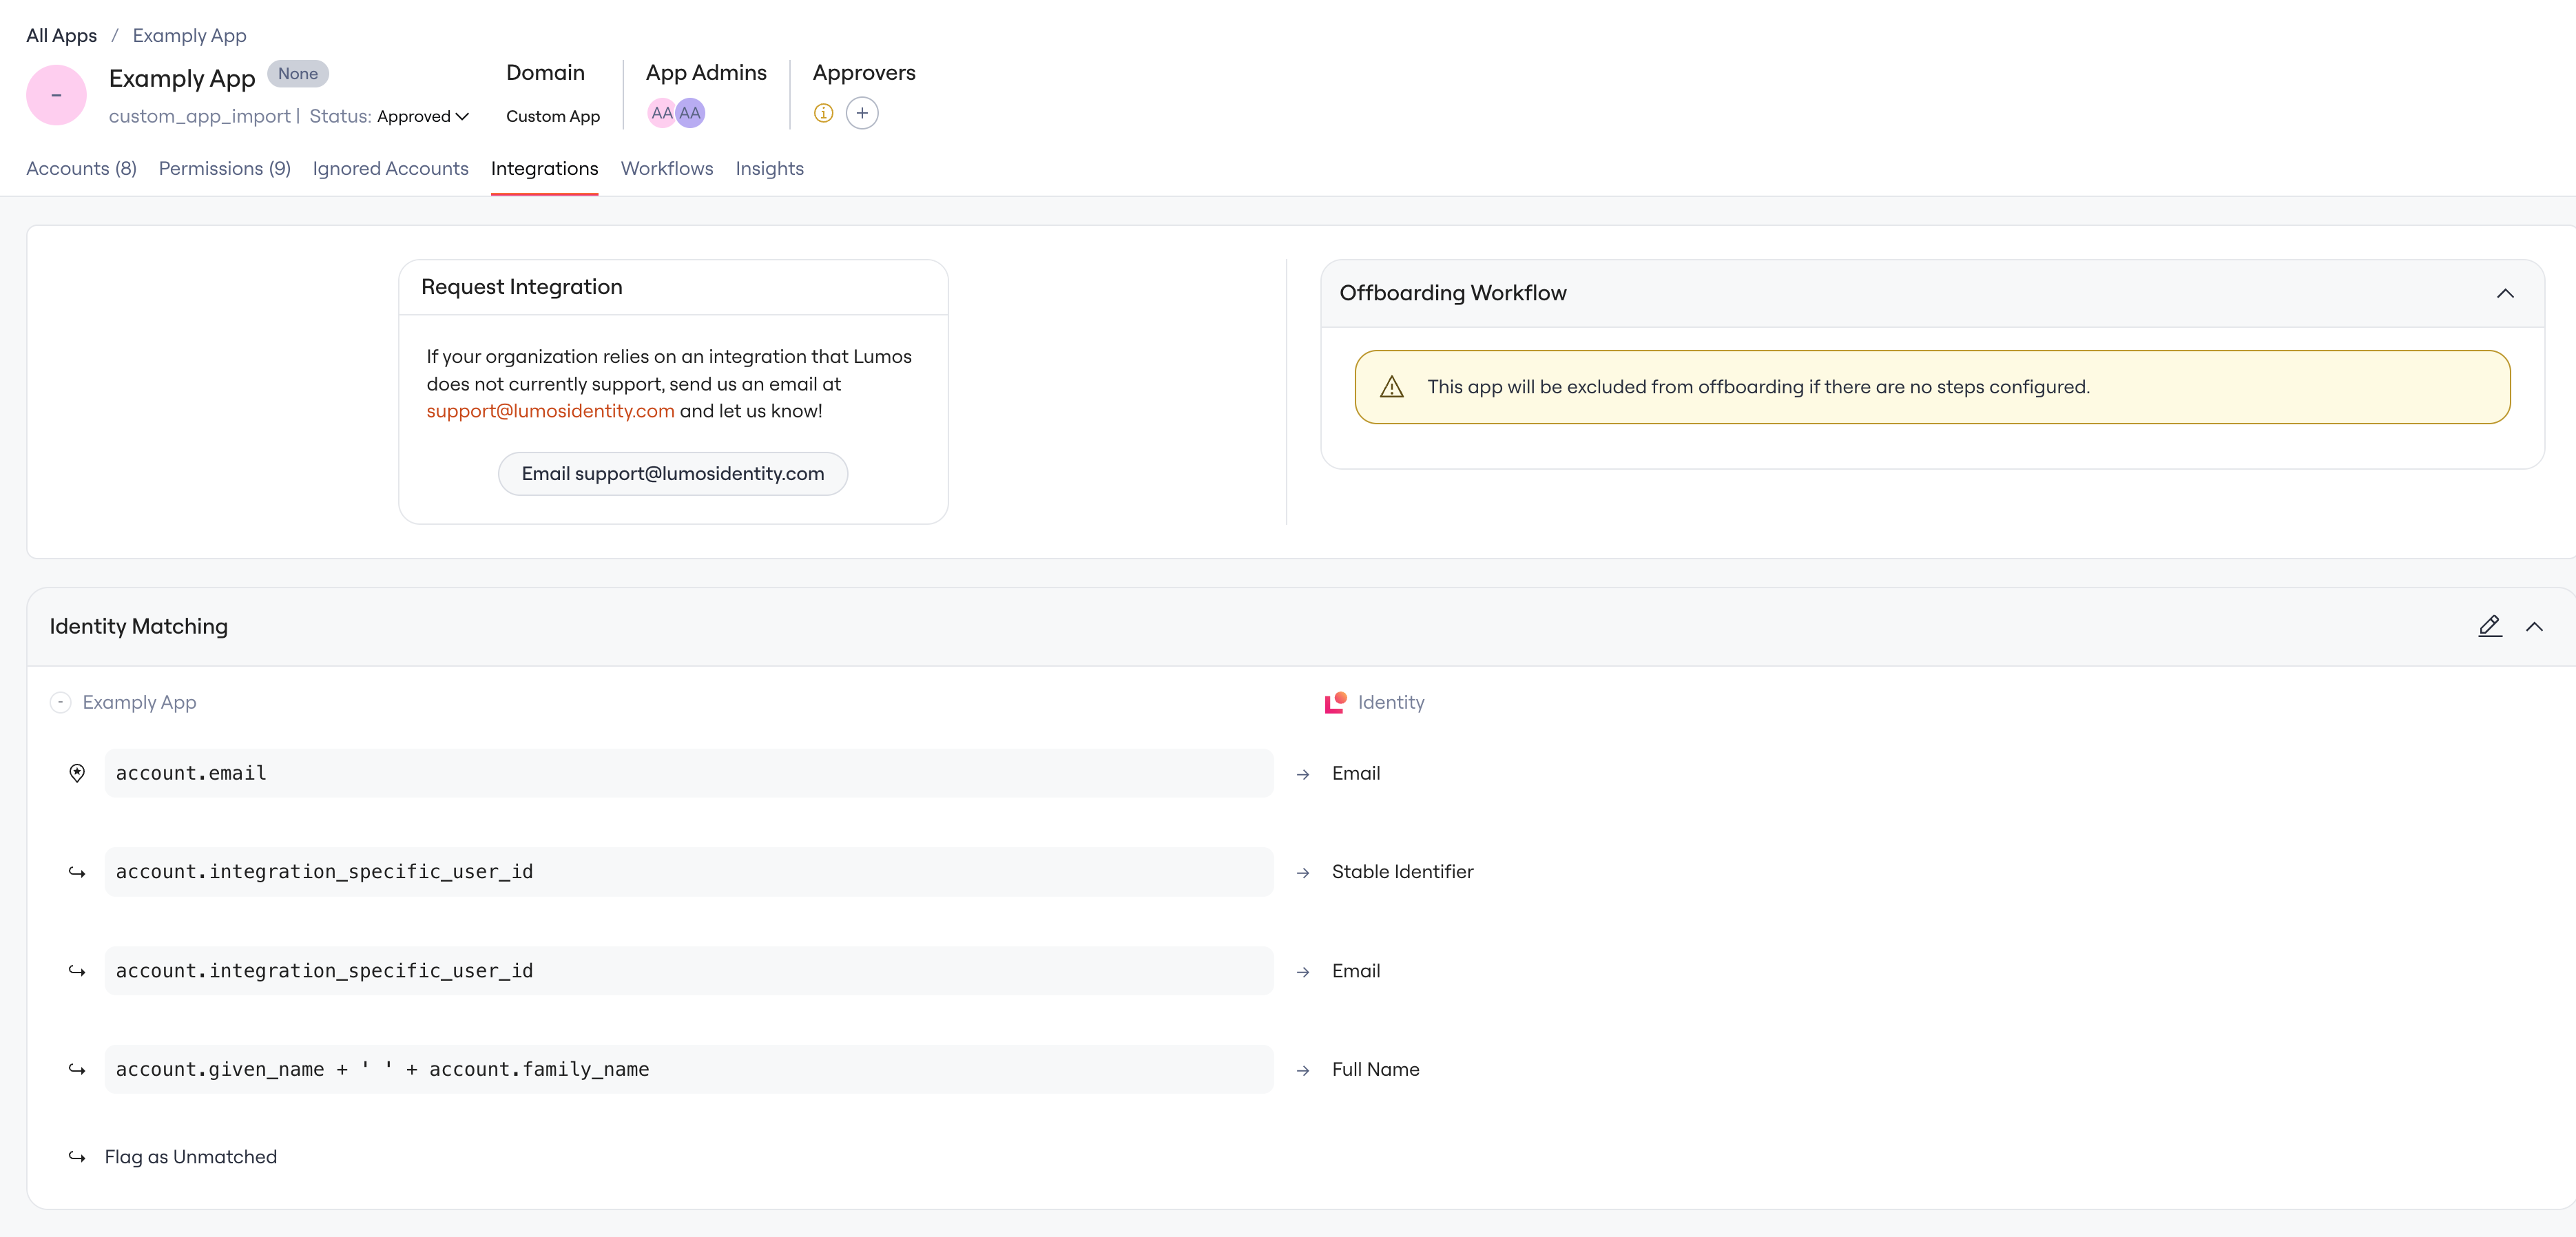The width and height of the screenshot is (2576, 1237).
Task: Click the Full Name identity label
Action: [x=1375, y=1069]
